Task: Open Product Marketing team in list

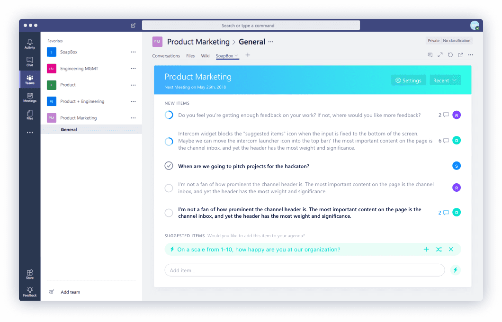Action: pyautogui.click(x=79, y=118)
